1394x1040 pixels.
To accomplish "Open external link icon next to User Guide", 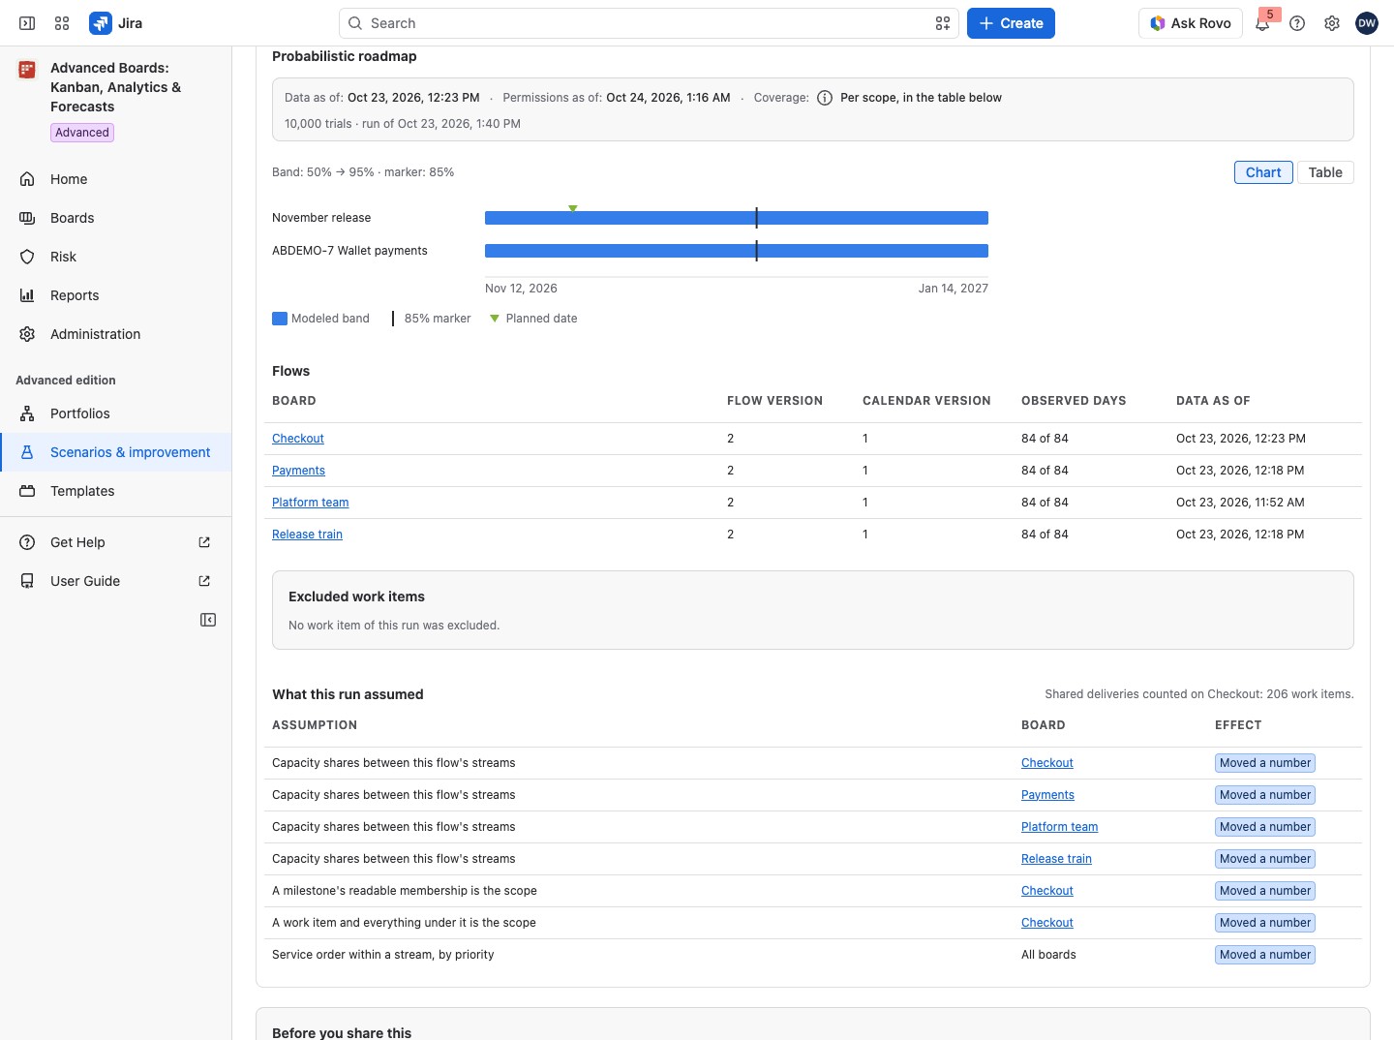I will pyautogui.click(x=204, y=581).
